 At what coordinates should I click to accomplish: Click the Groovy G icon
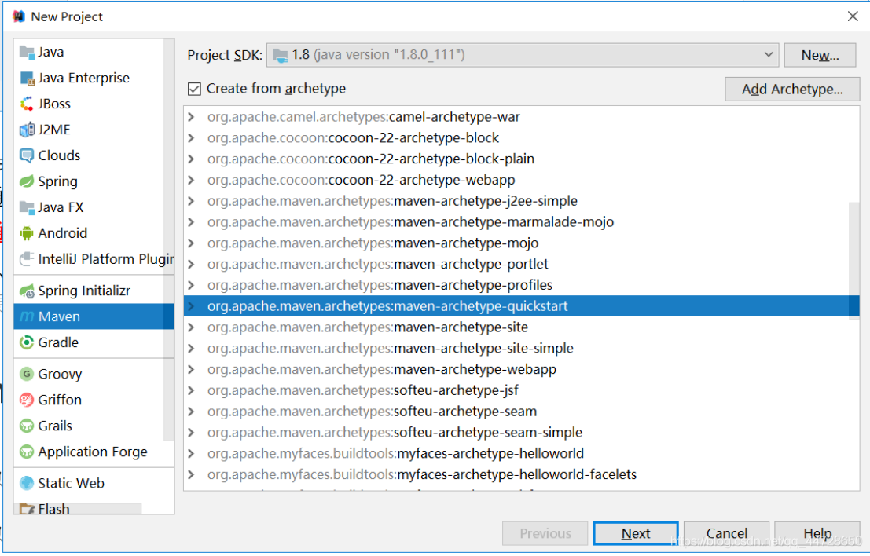point(27,374)
